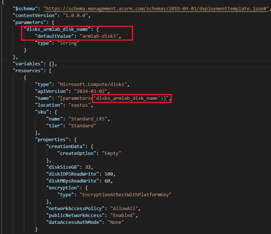Click the "type" key above apiVersion
Image resolution: width=271 pixels, height=234 pixels.
point(43,85)
